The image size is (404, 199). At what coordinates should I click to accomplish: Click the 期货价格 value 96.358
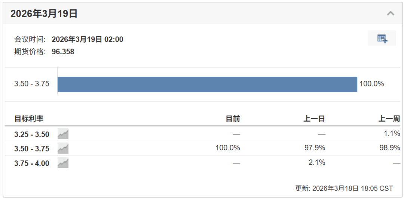click(x=63, y=52)
